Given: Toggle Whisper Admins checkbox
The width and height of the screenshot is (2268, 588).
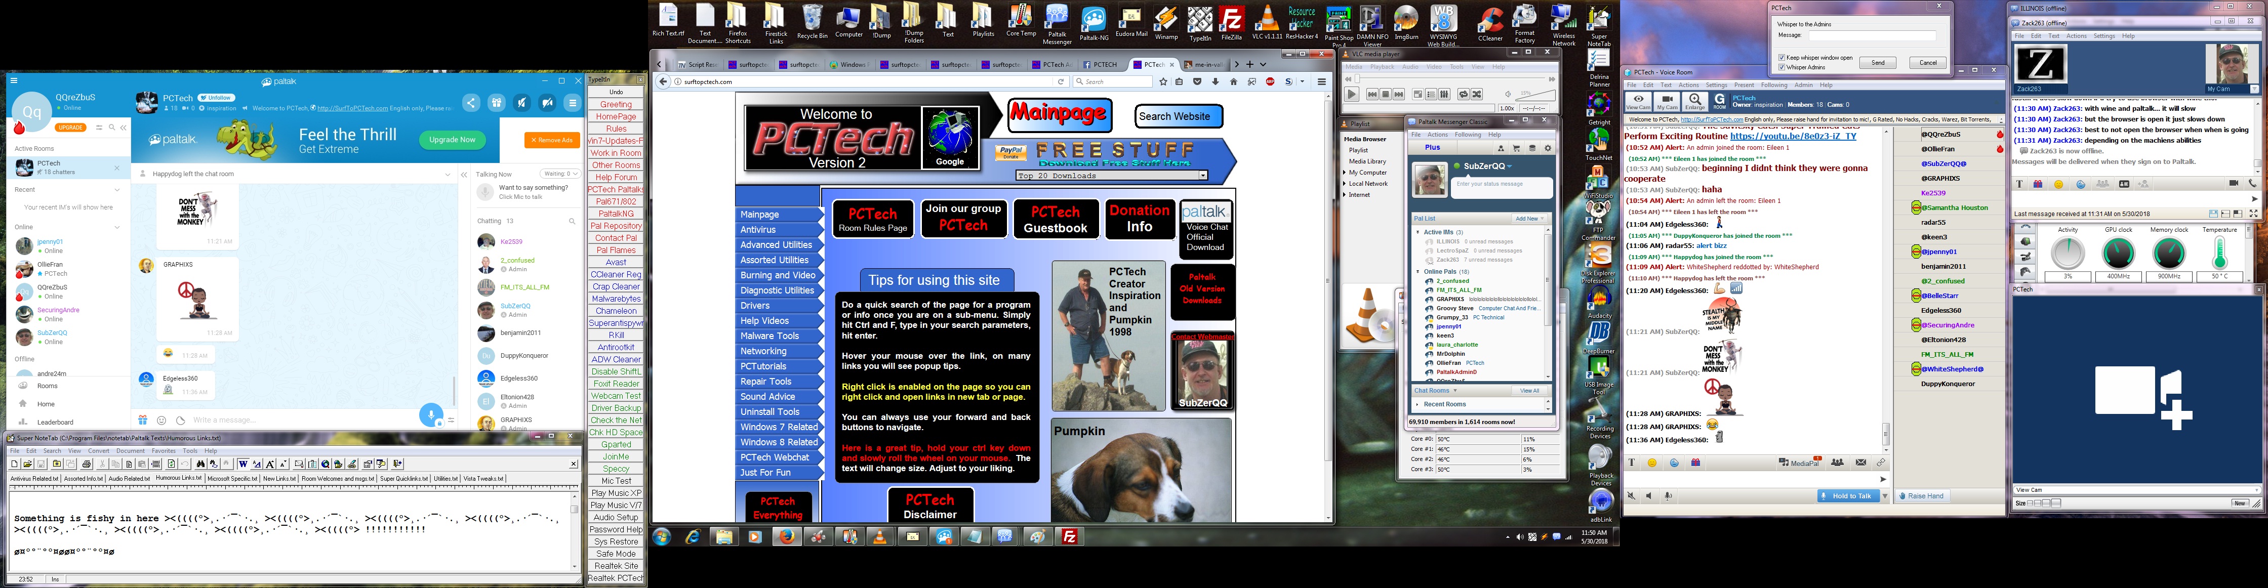Looking at the screenshot, I should 1781,67.
